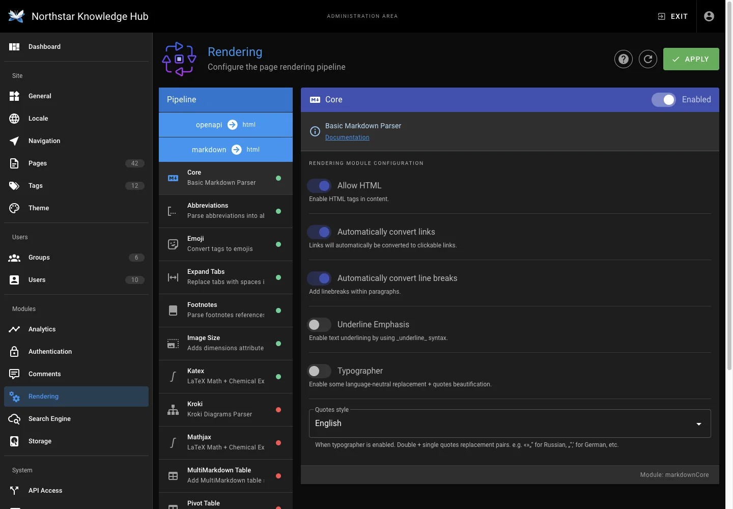
Task: Open Authentication lock icon
Action: point(14,352)
